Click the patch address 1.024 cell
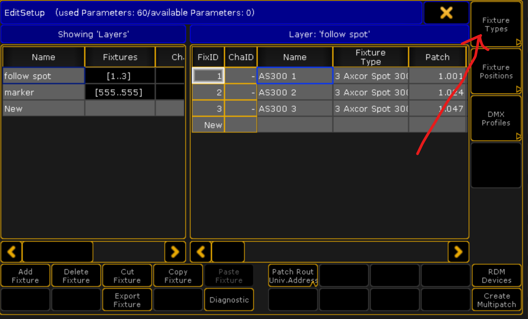The image size is (528, 319). 437,92
